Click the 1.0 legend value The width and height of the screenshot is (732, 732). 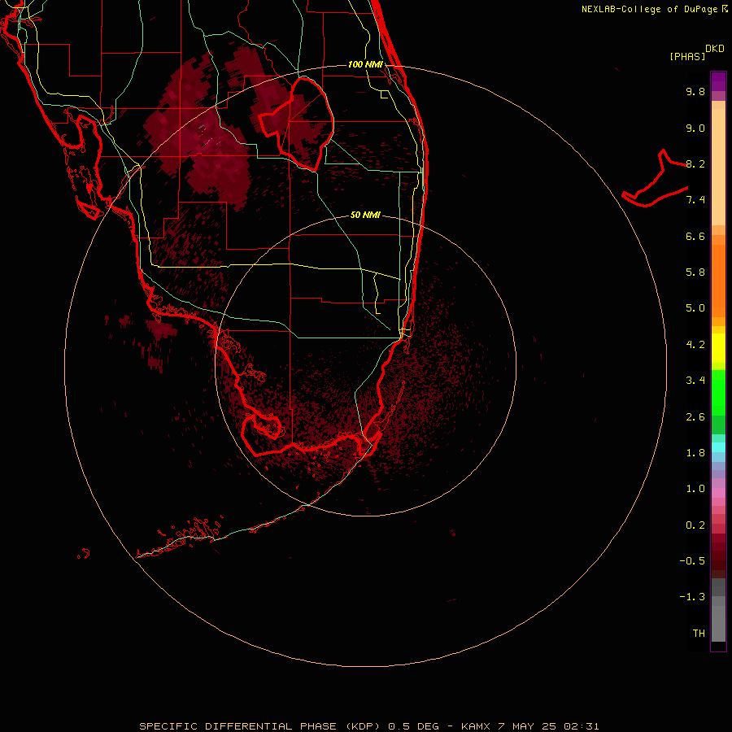tap(695, 489)
